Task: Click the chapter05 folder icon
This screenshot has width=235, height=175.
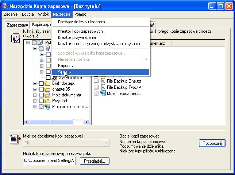Action: coord(47,89)
